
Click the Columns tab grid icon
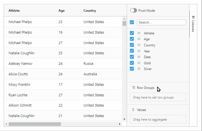click(x=193, y=17)
